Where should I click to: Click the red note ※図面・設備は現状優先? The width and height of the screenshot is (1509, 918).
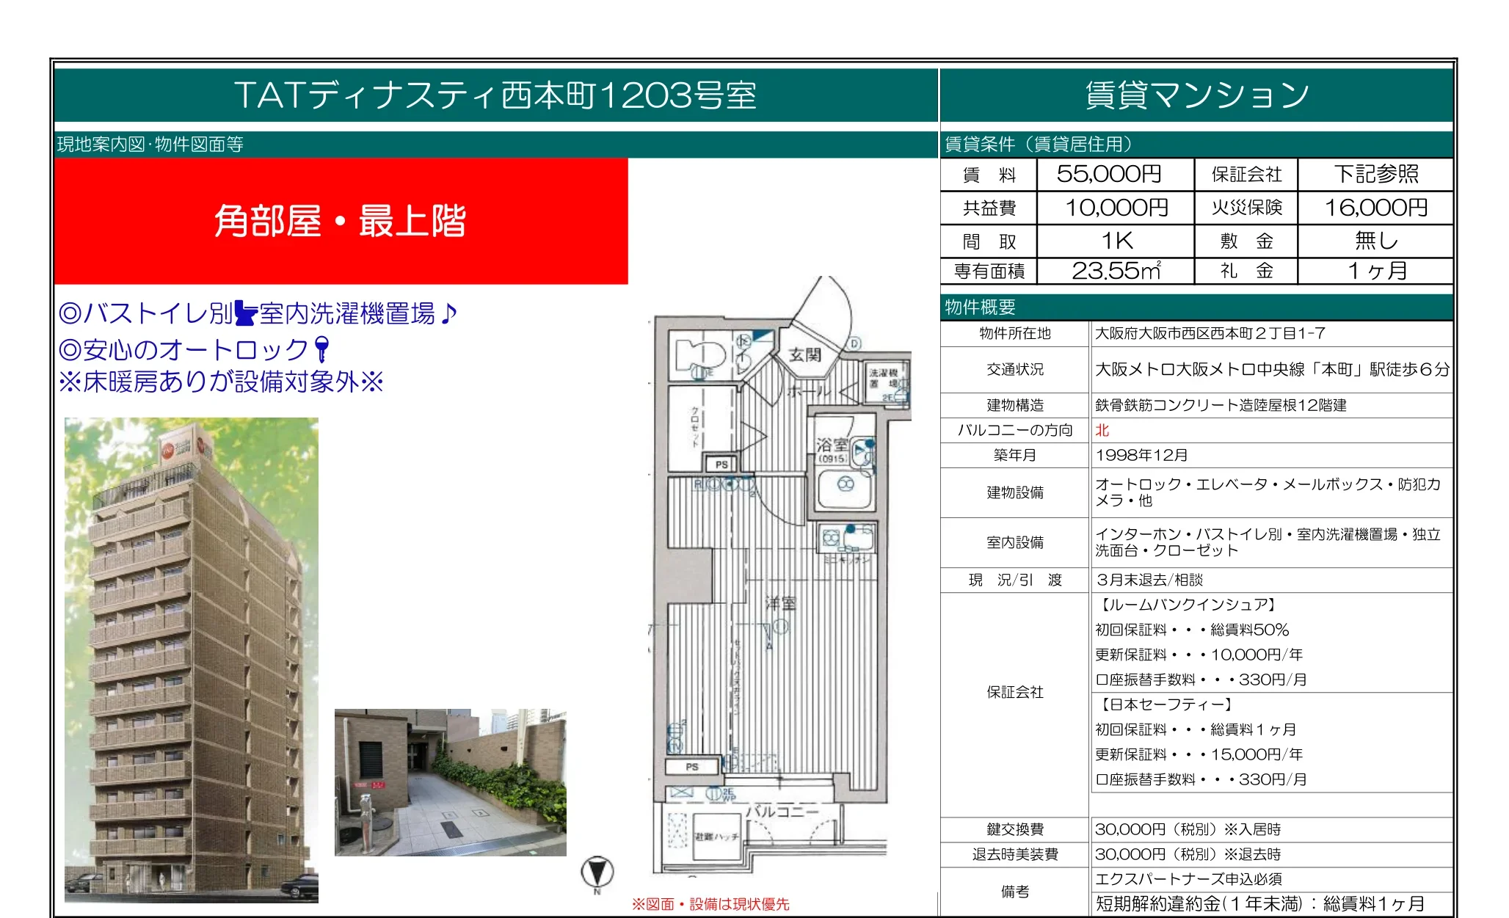tap(710, 906)
